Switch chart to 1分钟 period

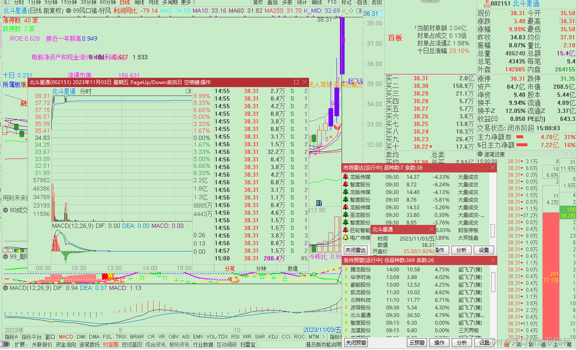35,3
